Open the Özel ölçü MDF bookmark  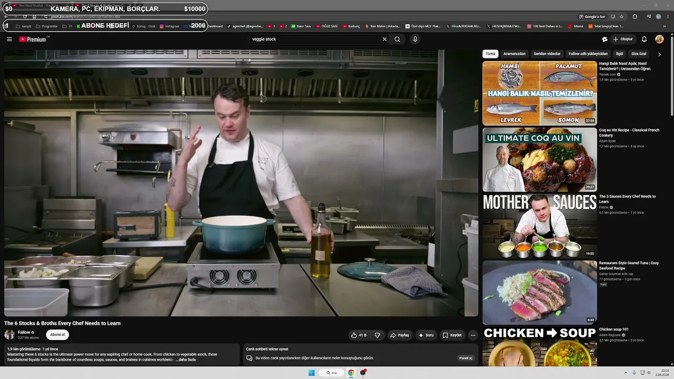[x=423, y=26]
